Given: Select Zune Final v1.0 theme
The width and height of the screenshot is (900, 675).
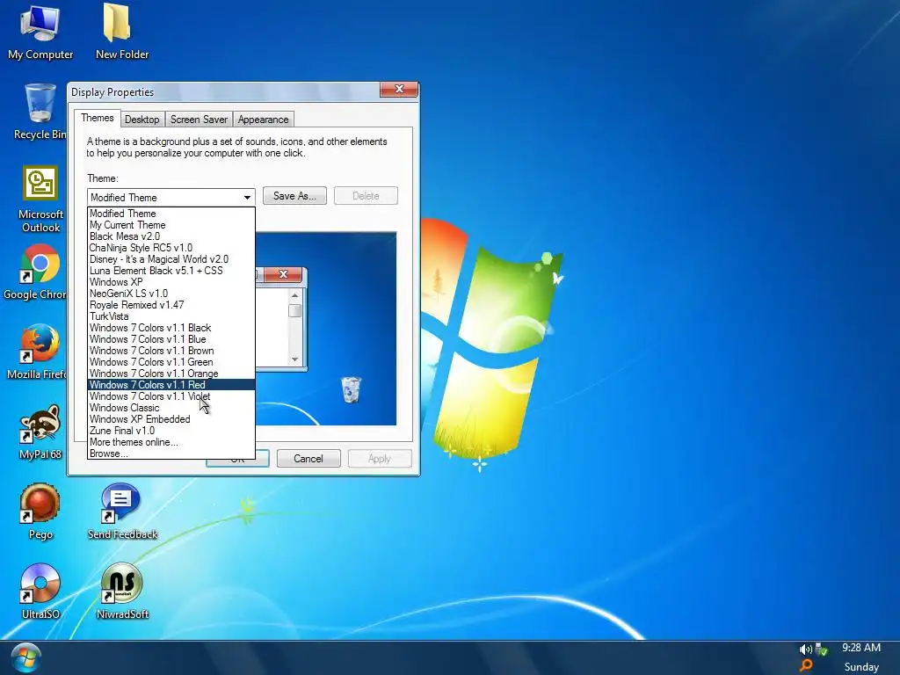Looking at the screenshot, I should pos(171,431).
